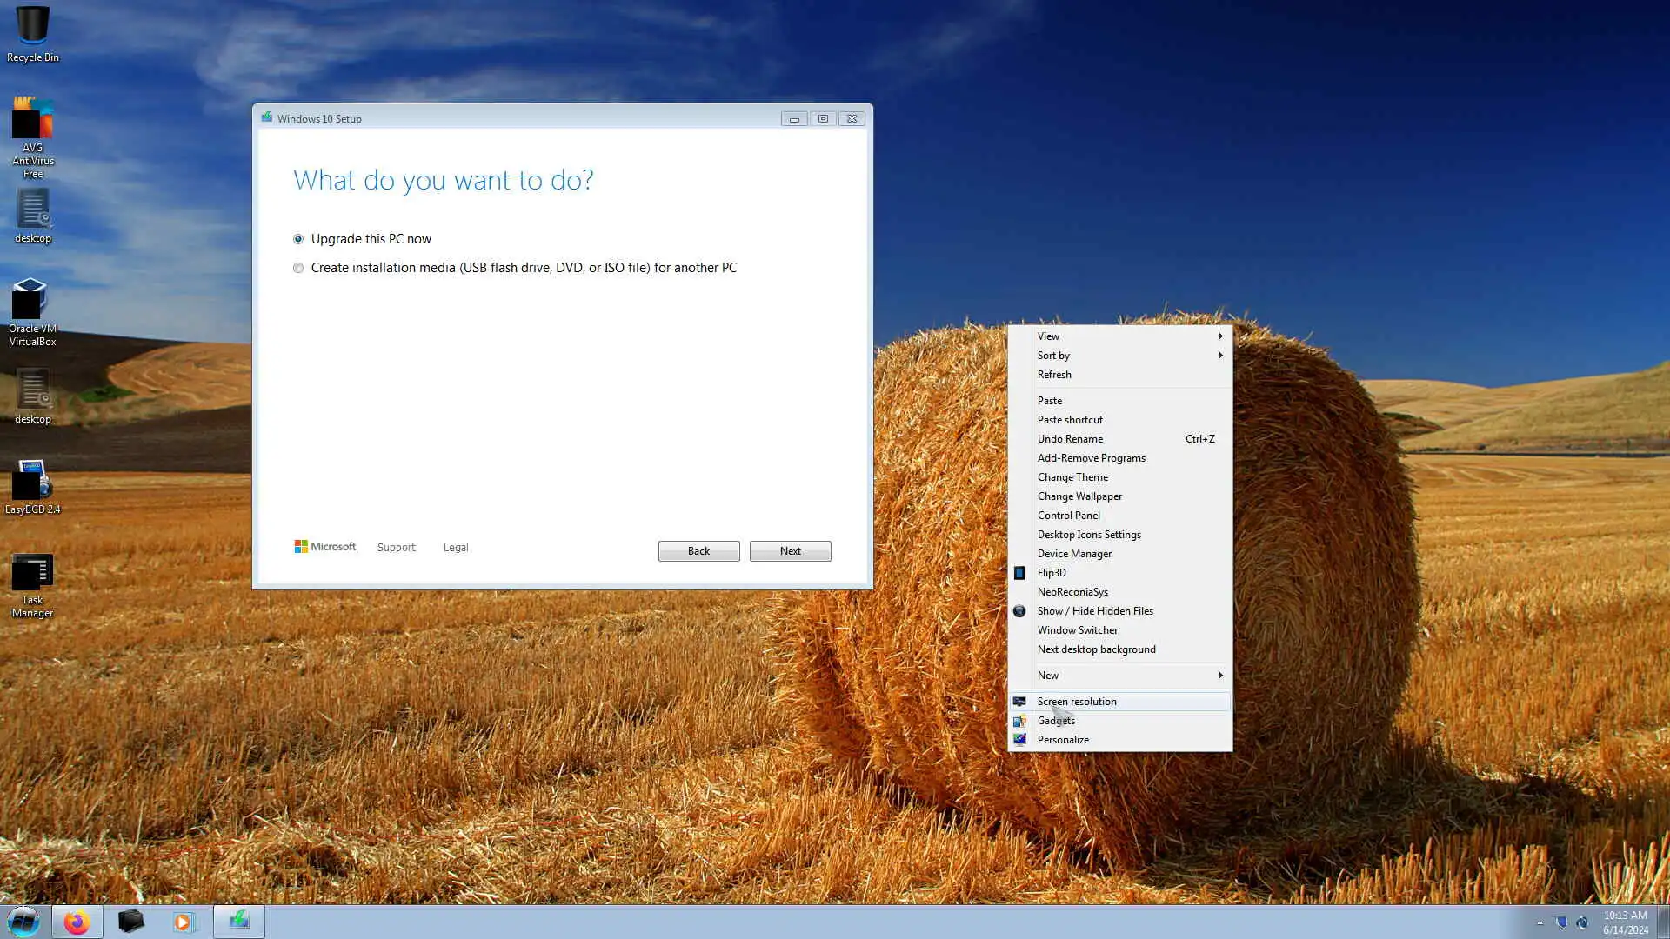Choose Screen resolution from the context menu
The height and width of the screenshot is (939, 1670).
1077,702
